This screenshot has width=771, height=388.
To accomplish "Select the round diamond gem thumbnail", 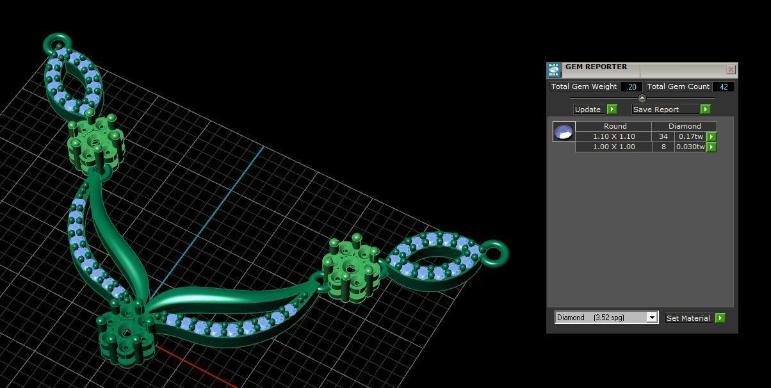I will click(564, 131).
